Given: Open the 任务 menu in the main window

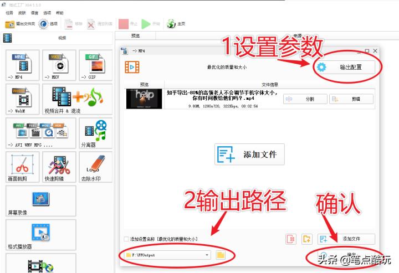Looking at the screenshot, I should [x=9, y=13].
